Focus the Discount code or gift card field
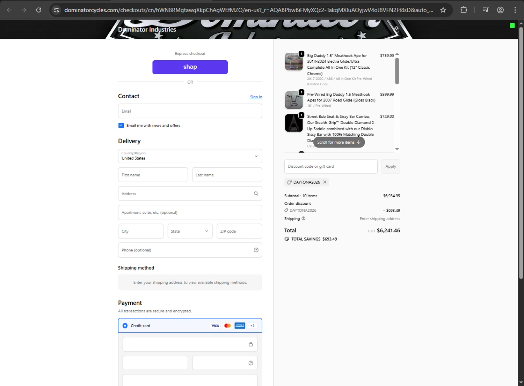Screen dimensions: 524x386 [x=331, y=166]
